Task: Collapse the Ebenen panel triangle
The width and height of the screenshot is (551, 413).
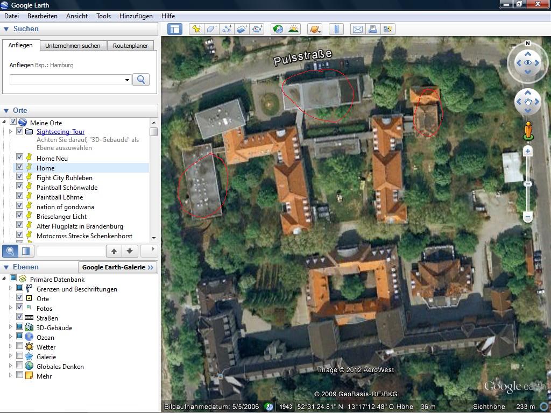Action: point(6,268)
